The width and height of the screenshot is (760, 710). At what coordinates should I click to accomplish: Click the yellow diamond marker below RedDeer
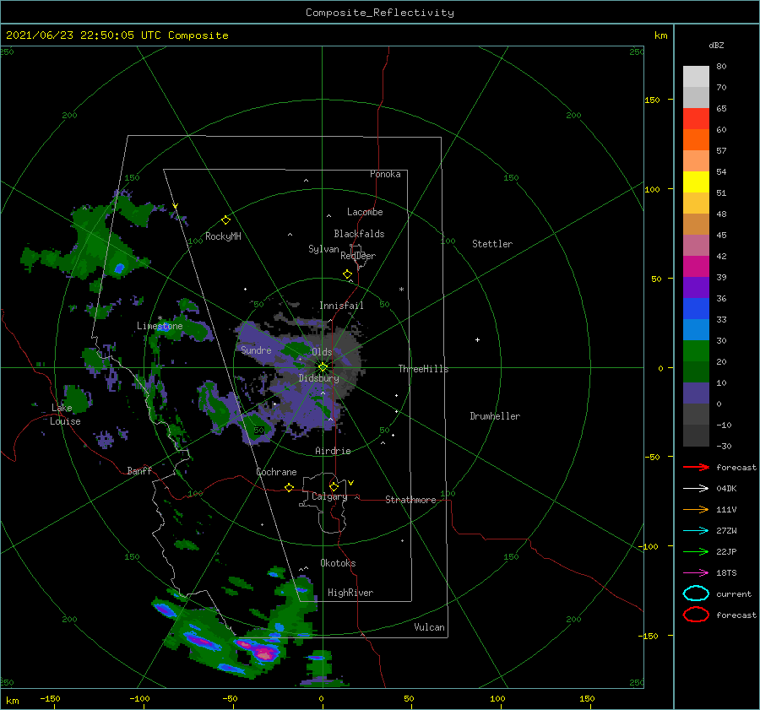tap(347, 274)
